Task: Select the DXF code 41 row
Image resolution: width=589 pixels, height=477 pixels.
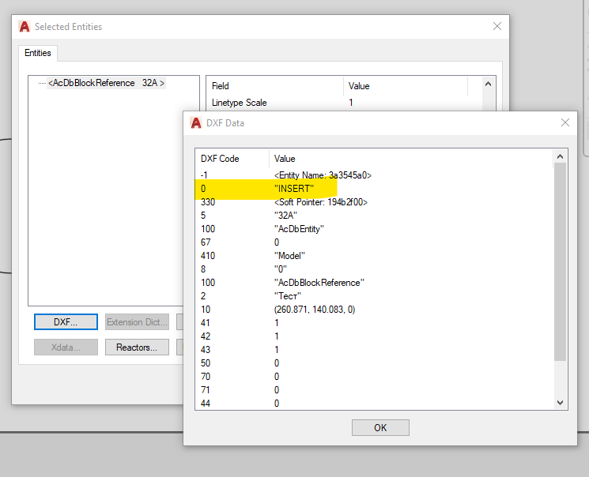Action: pos(374,323)
